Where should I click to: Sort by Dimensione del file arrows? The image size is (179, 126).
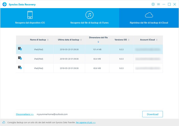coord(98,42)
